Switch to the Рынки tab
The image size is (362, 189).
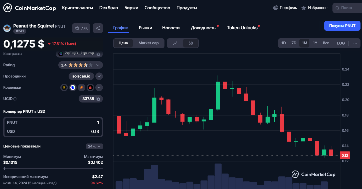tap(145, 28)
